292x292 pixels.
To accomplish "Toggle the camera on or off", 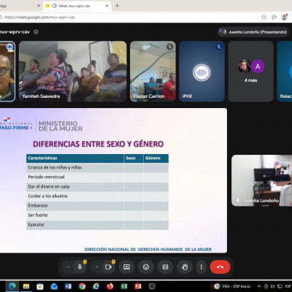I will (108, 267).
